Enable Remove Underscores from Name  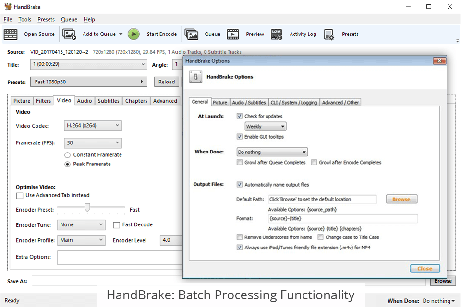pos(240,237)
